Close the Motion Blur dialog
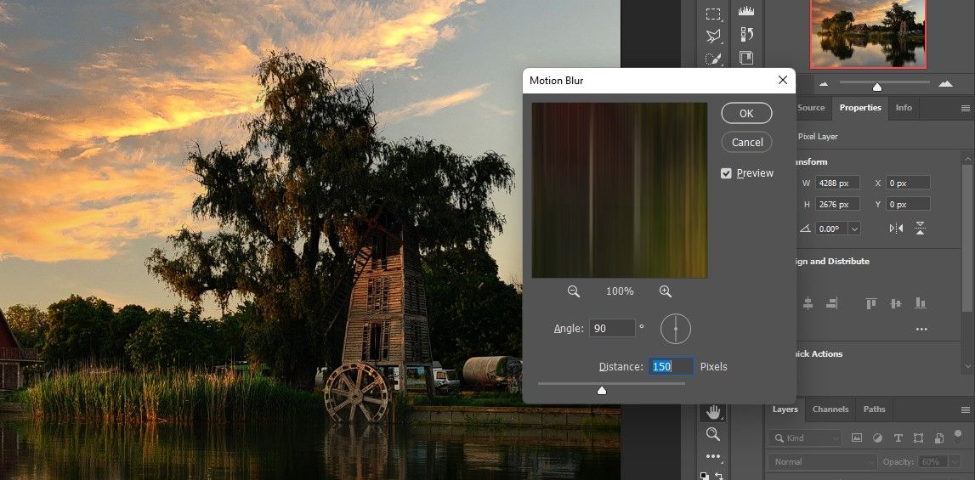975x480 pixels. [783, 80]
